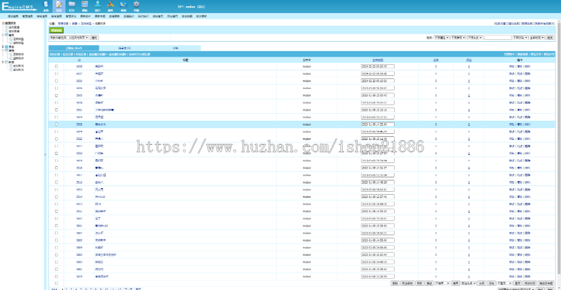Collapse the 新闻 tree node

click(x=3, y=62)
